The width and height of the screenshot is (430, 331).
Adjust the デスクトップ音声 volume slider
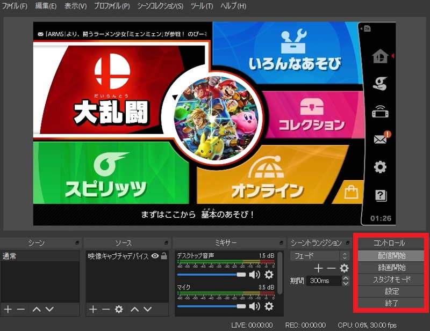[x=211, y=275]
